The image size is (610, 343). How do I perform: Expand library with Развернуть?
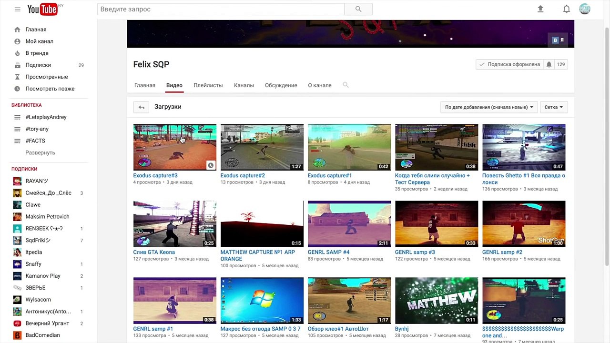point(41,153)
